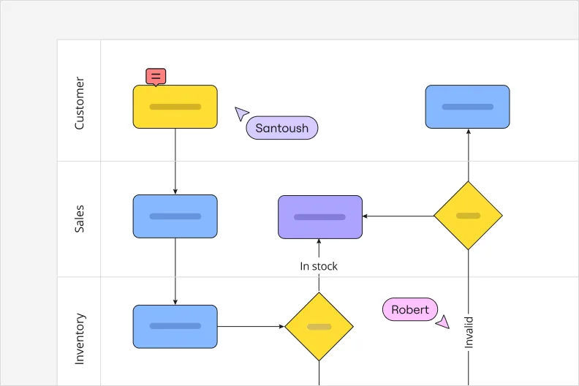The height and width of the screenshot is (386, 579).
Task: Click Santoush's purple cursor arrow
Action: (241, 113)
